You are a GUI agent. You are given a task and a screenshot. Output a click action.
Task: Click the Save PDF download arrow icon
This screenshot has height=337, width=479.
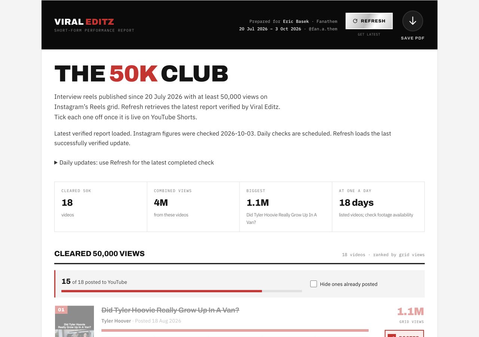413,21
